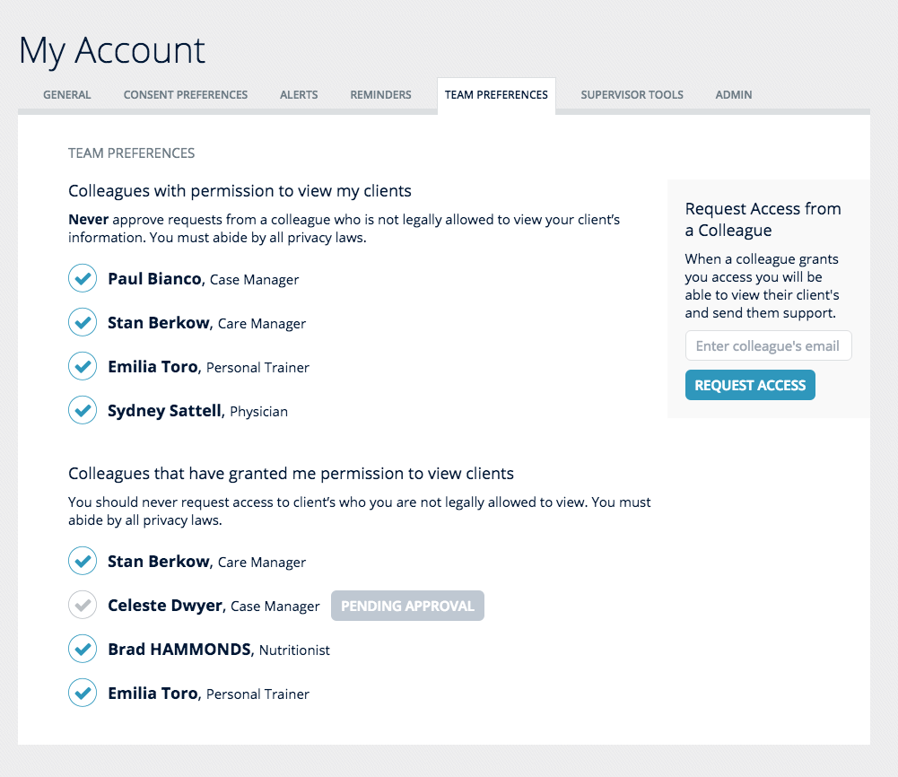This screenshot has height=777, width=898.
Task: Switch to the ALERTS tab
Action: click(299, 94)
